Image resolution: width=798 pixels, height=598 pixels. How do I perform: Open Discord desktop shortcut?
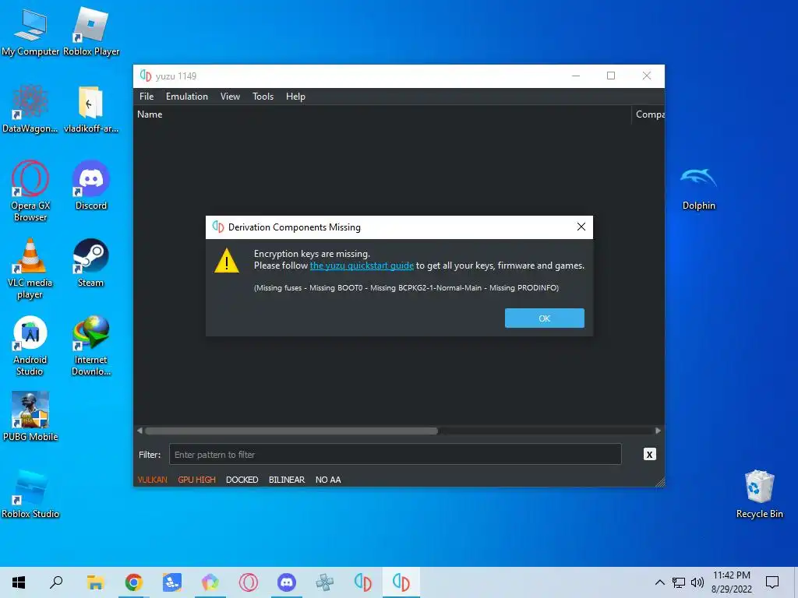click(91, 185)
